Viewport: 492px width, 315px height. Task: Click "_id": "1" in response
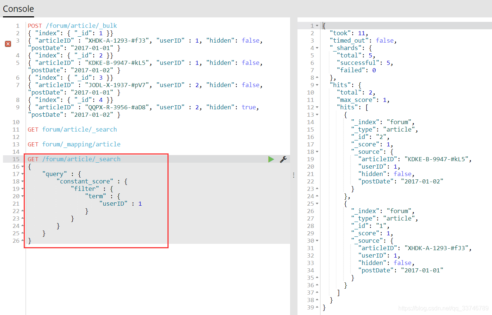click(x=370, y=226)
